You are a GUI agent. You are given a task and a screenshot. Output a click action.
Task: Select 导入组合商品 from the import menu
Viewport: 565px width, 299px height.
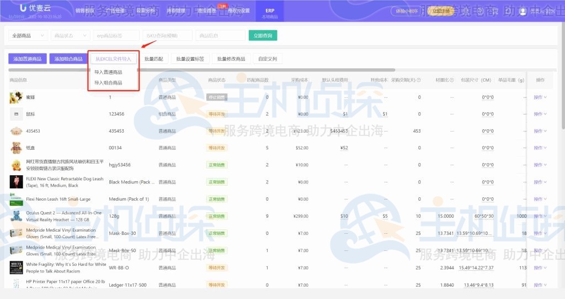[108, 83]
